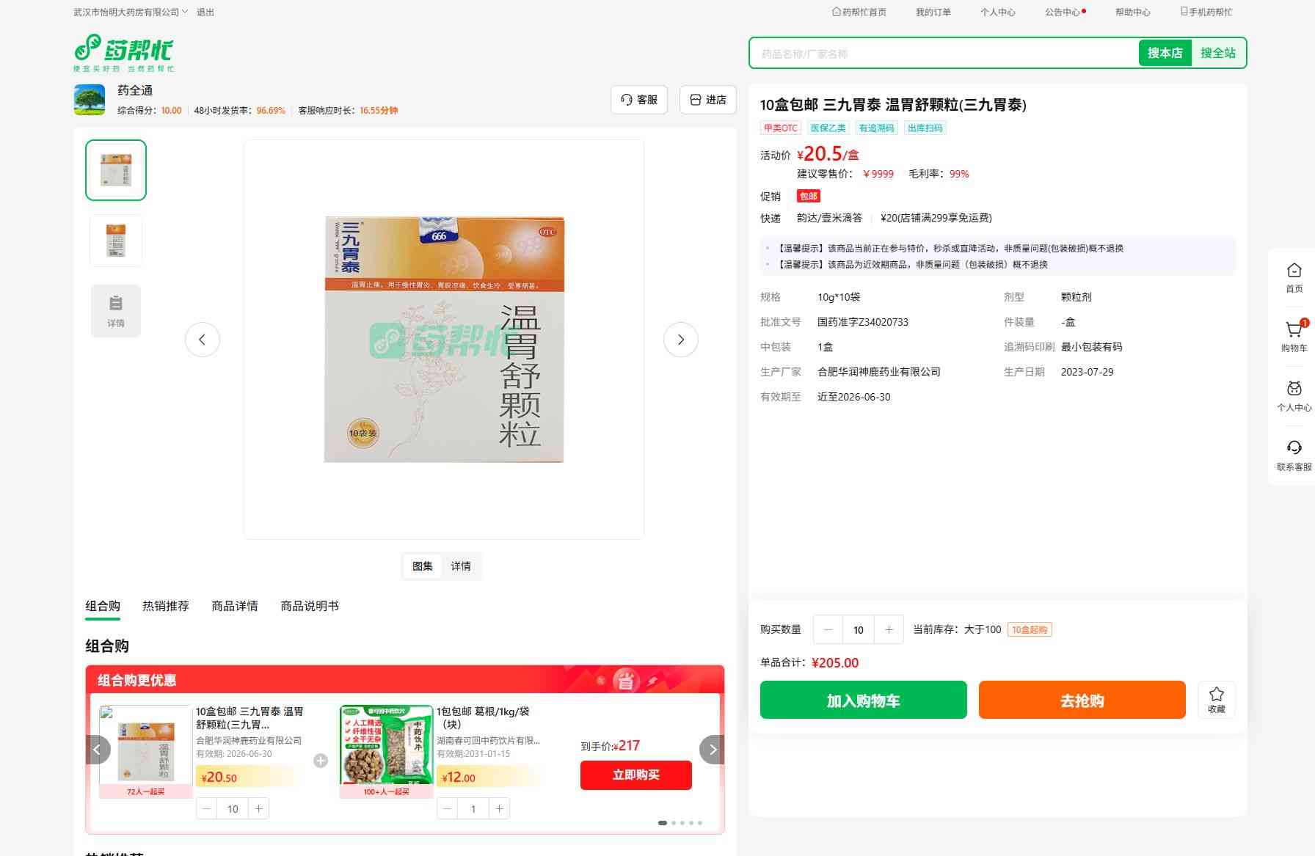
Task: Show previous product image with left arrow
Action: point(203,340)
